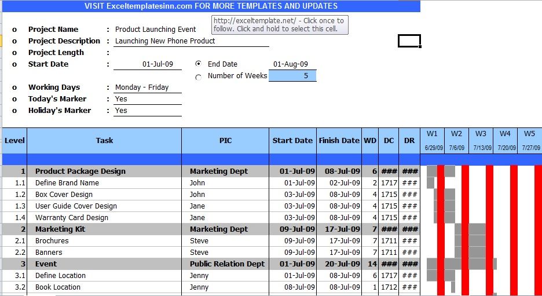542x296 pixels.
Task: Select the Define Location task
Action: tap(104, 276)
